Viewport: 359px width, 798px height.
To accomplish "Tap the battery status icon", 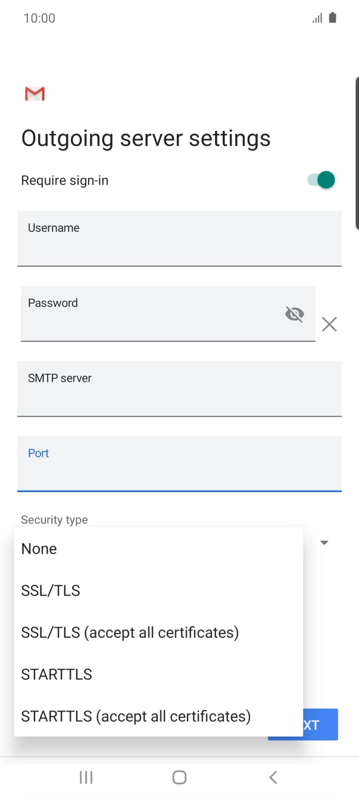I will pos(332,18).
